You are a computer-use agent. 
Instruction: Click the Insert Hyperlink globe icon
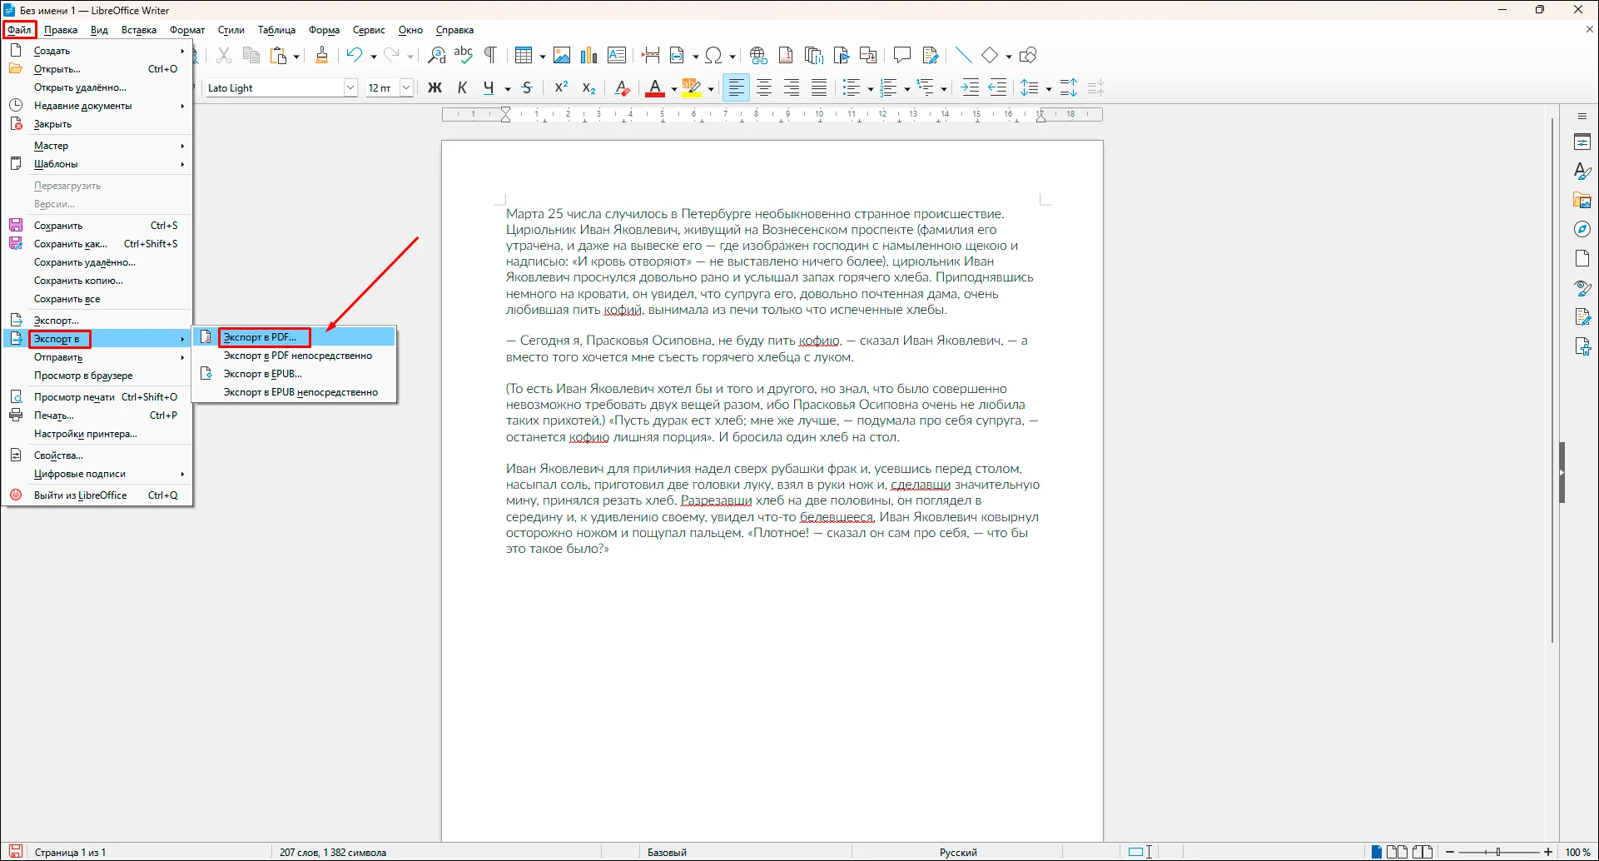click(758, 55)
